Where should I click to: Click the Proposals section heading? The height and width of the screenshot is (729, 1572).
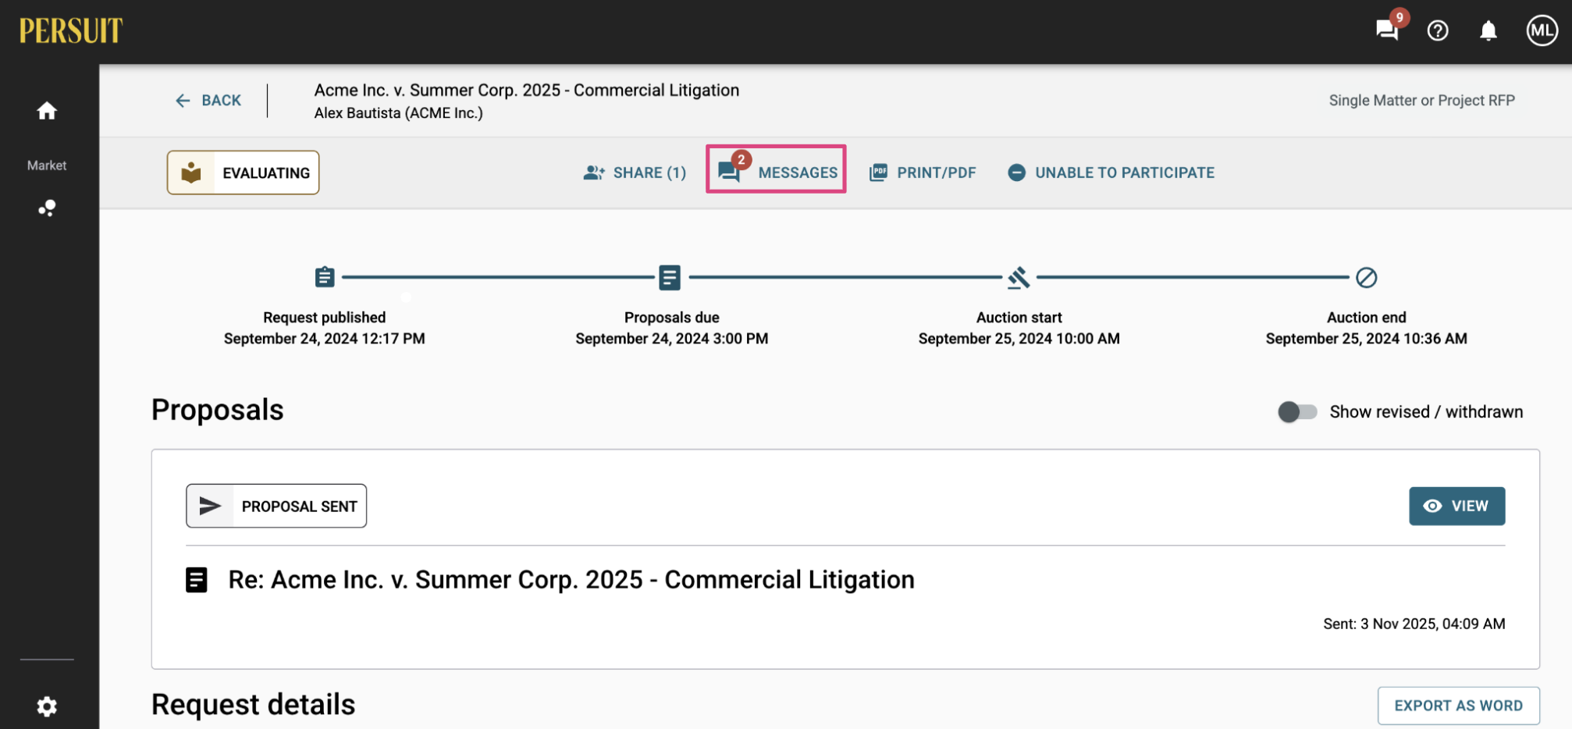(x=218, y=411)
